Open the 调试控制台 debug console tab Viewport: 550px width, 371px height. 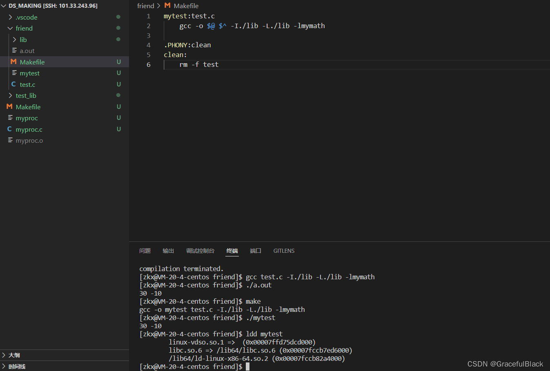[200, 251]
